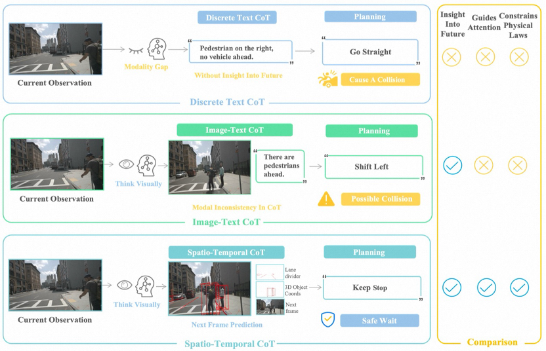The height and width of the screenshot is (351, 546).
Task: Click the imagined pedestrians photo in Image-Text CoT
Action: point(209,167)
